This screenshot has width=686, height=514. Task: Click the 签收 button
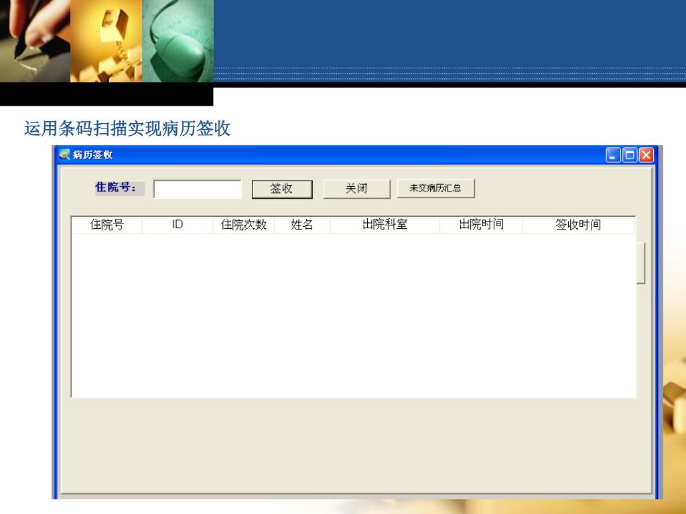282,189
